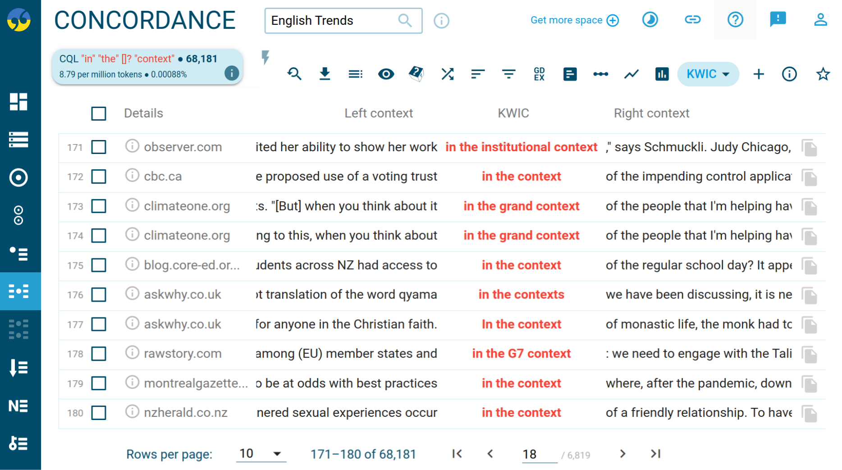
Task: Open the rows per page dropdown
Action: 261,454
